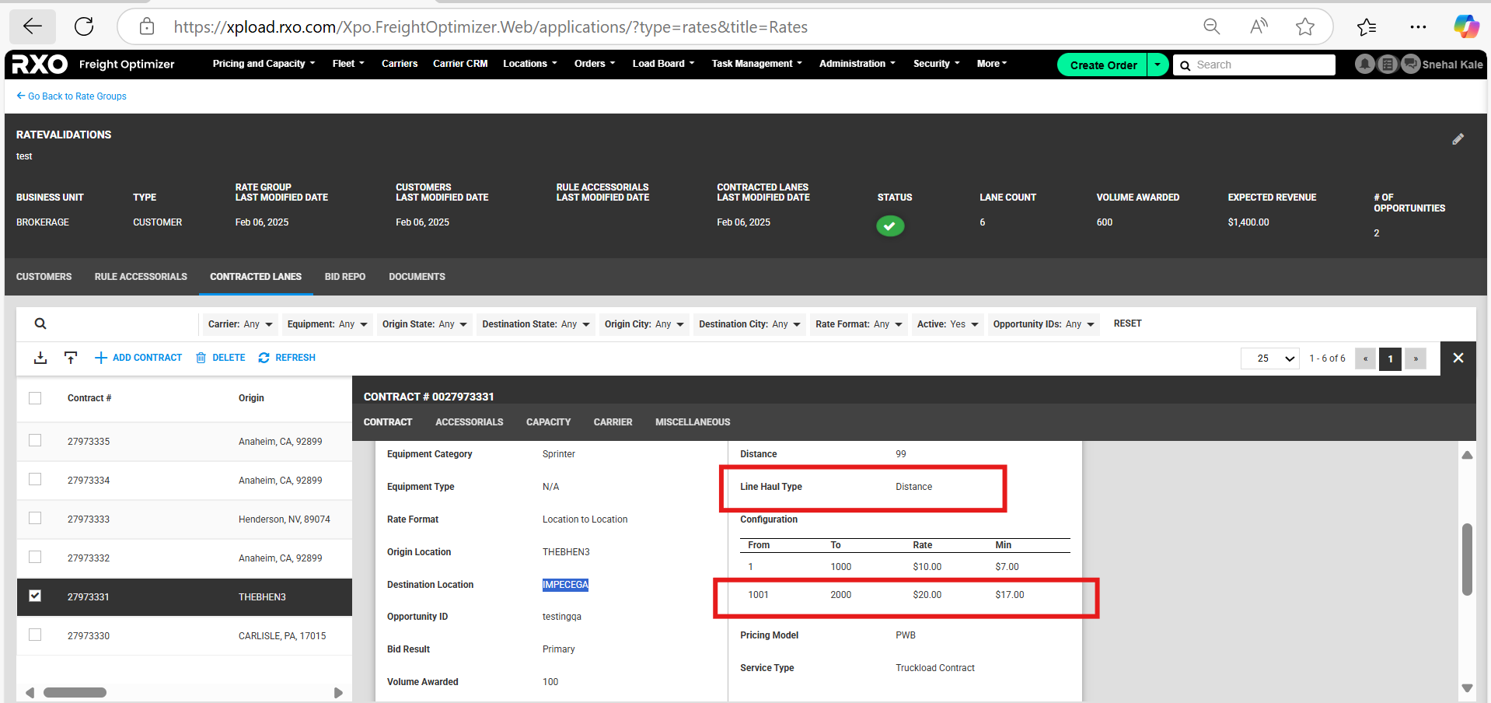Click the magnifier icon in lanes filter bar
The image size is (1491, 703).
point(40,324)
